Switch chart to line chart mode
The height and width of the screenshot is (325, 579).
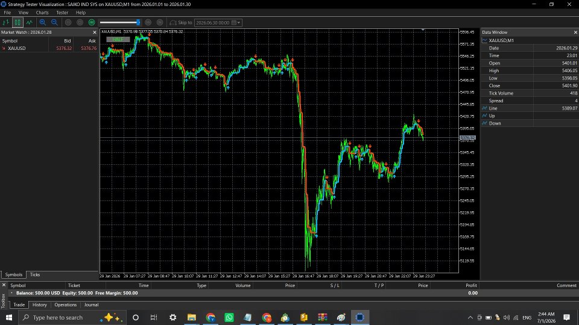click(x=29, y=22)
